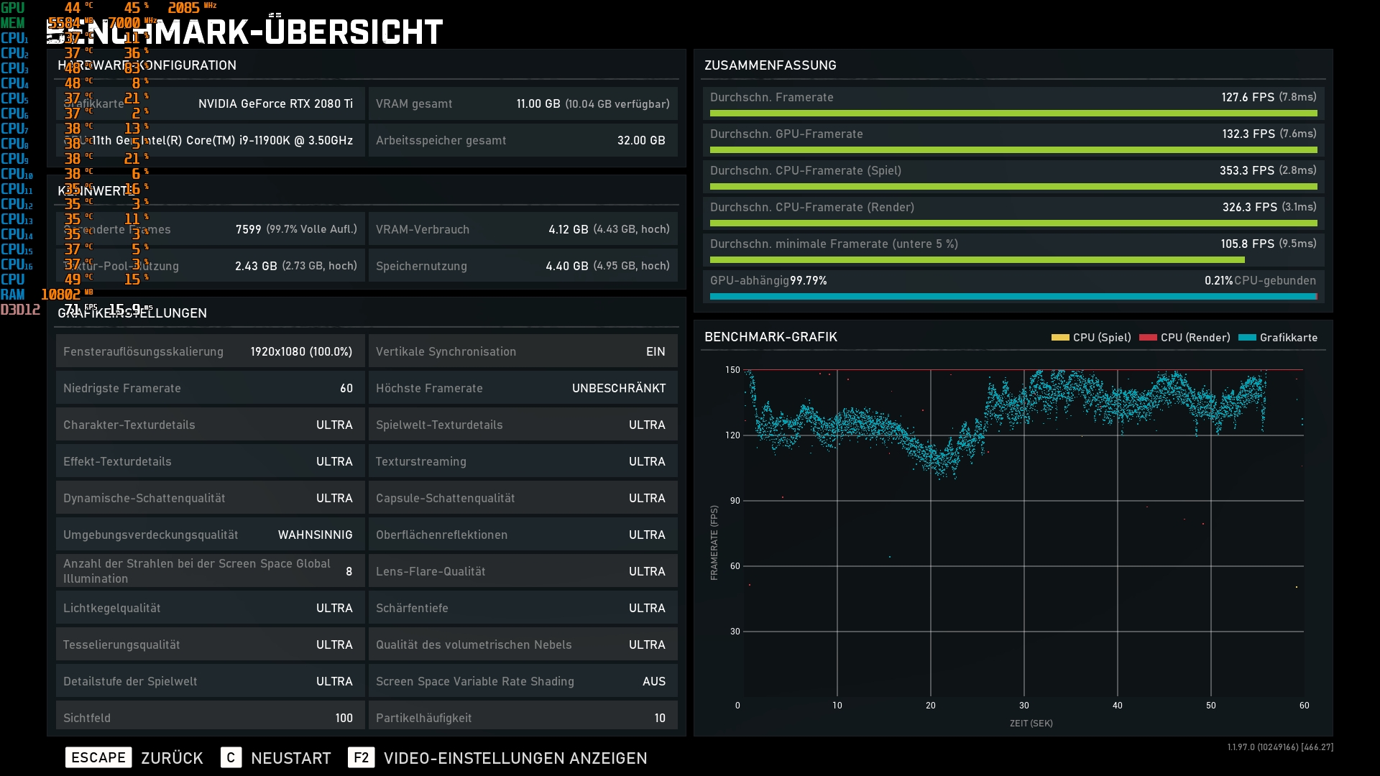The height and width of the screenshot is (776, 1380).
Task: Click the Höchste Framerate UNBESCHRÄNKT row
Action: click(x=523, y=388)
